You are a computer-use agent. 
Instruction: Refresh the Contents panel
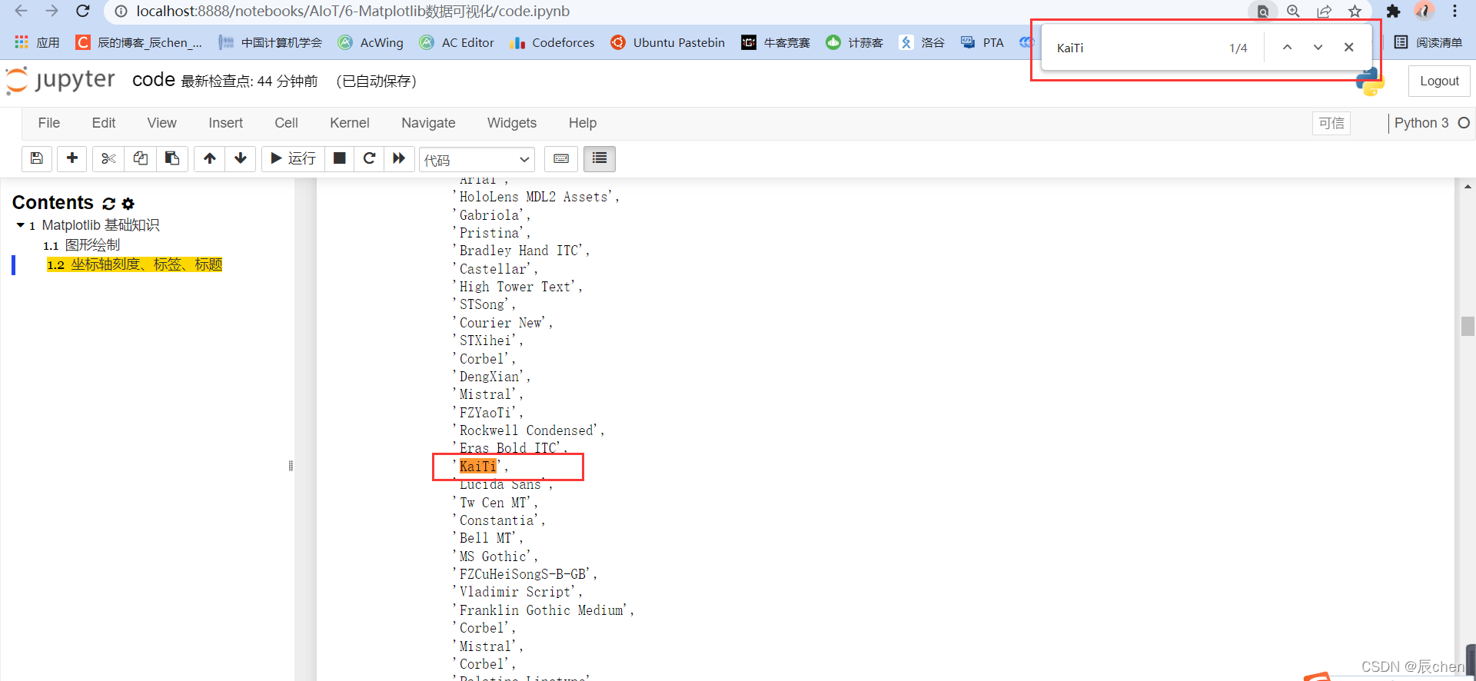click(x=109, y=204)
